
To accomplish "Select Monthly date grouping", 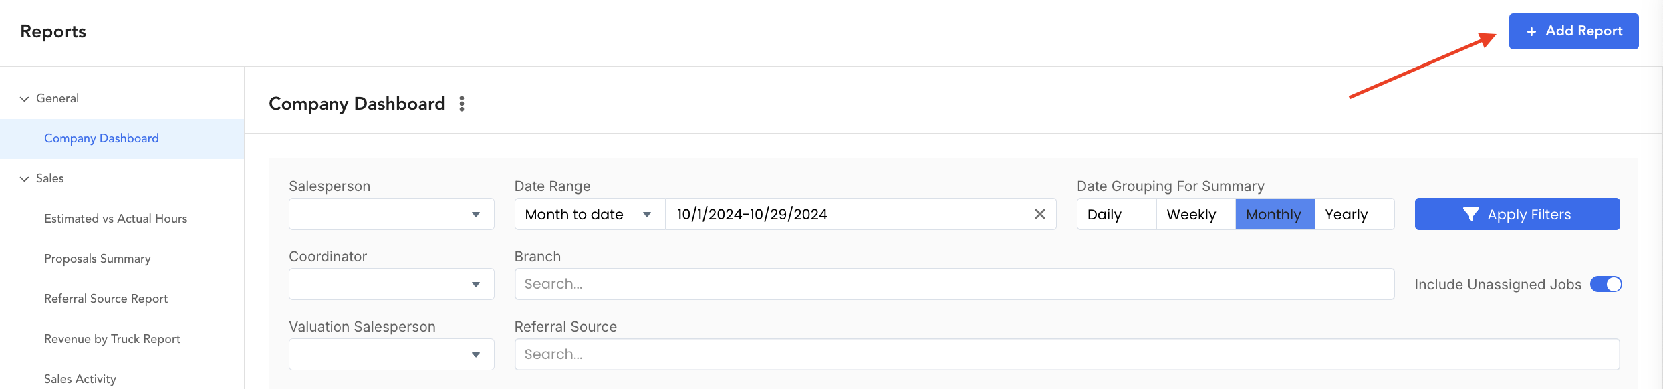I will (1275, 214).
